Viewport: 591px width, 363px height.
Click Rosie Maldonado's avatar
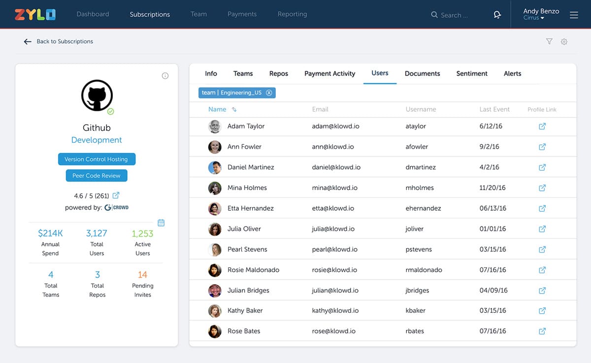215,270
